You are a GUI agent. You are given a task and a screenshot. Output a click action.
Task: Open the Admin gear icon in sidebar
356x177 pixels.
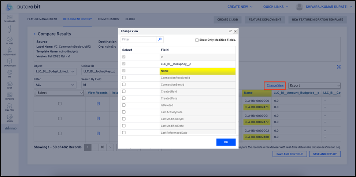[9, 118]
